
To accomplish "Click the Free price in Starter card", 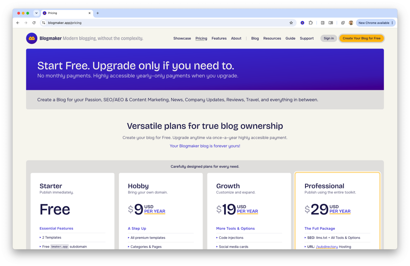I will click(x=55, y=209).
